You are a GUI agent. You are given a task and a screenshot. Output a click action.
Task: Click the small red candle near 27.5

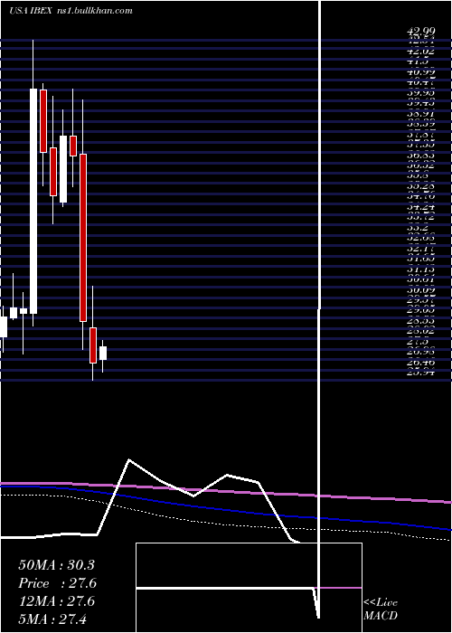pos(93,345)
